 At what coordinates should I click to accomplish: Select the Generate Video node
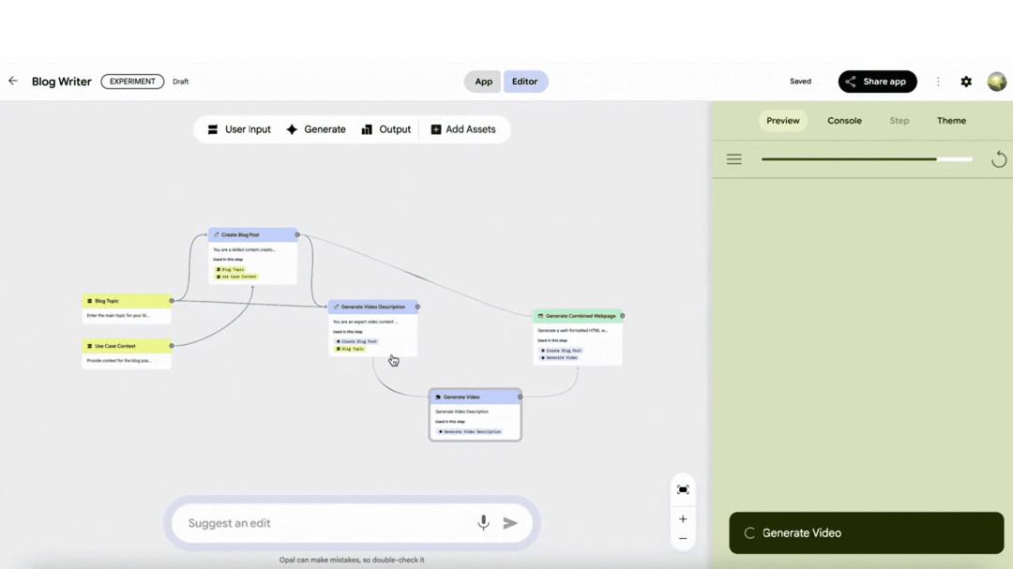pos(475,414)
